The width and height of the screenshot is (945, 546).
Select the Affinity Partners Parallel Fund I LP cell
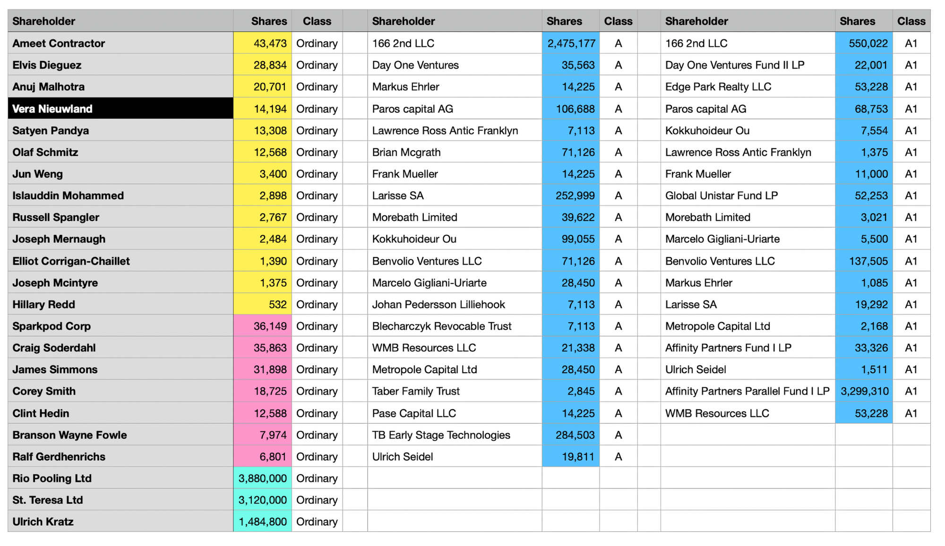747,391
